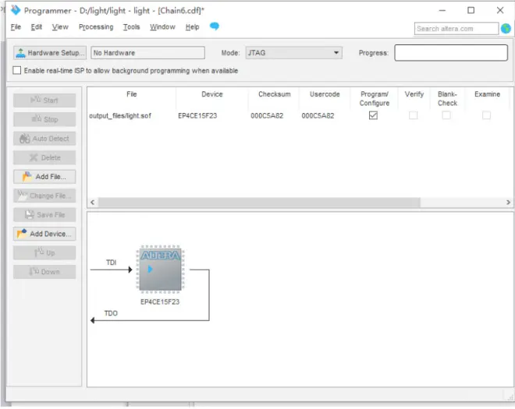
Task: Click horizontal scrollbar right arrow
Action: pyautogui.click(x=508, y=203)
